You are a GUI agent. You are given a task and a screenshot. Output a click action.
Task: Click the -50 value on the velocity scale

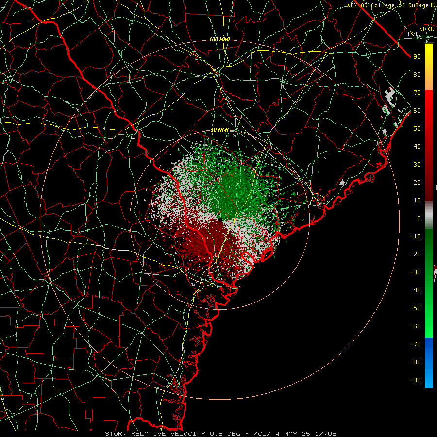pos(415,308)
